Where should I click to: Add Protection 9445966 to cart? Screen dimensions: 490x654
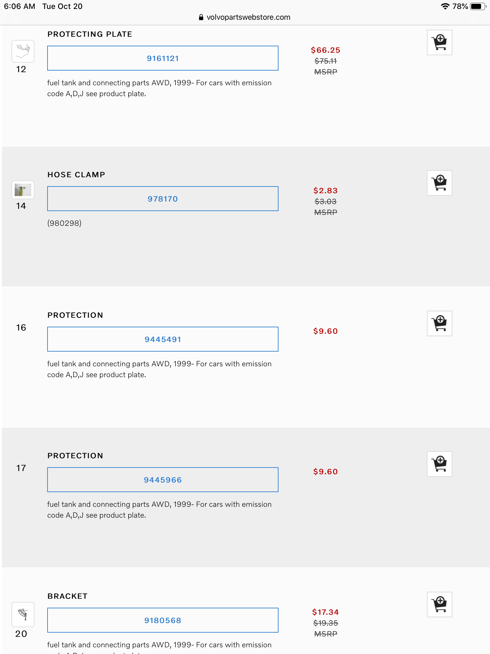439,464
